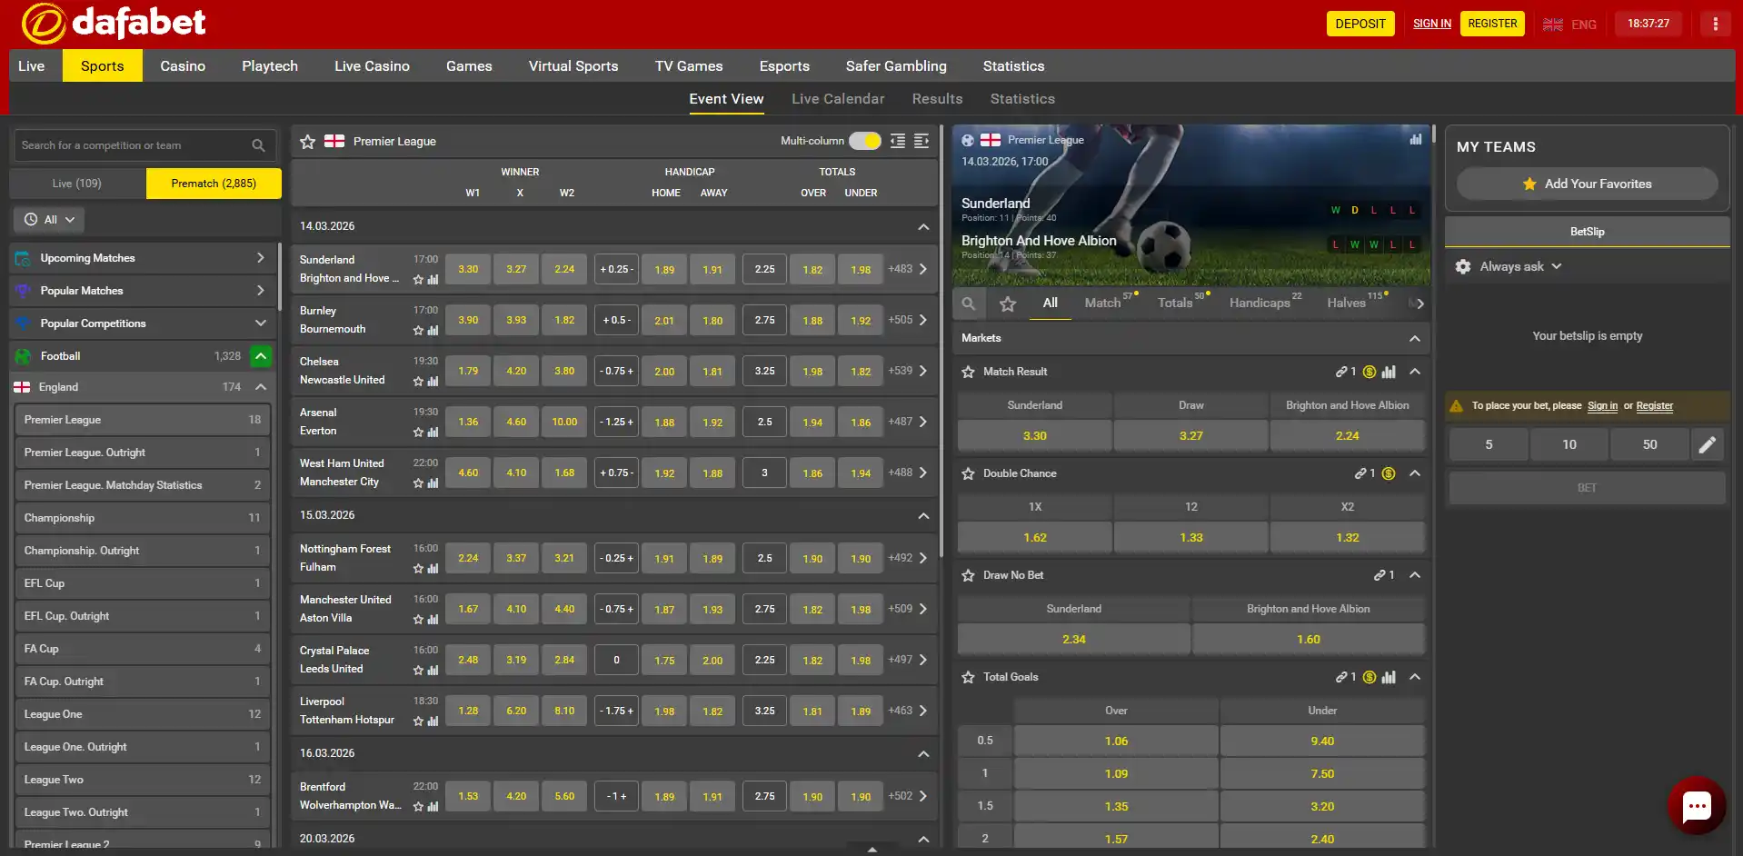Image resolution: width=1743 pixels, height=856 pixels.
Task: Favorite the Chelsea vs Newcastle United match
Action: click(x=418, y=382)
